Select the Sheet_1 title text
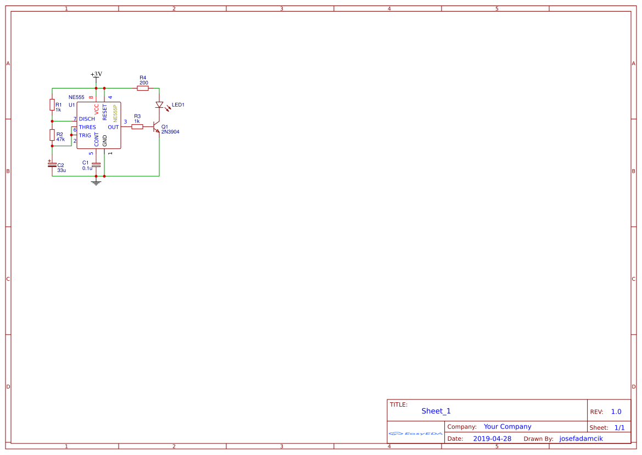Screen dimensions: 642x455 pyautogui.click(x=436, y=411)
